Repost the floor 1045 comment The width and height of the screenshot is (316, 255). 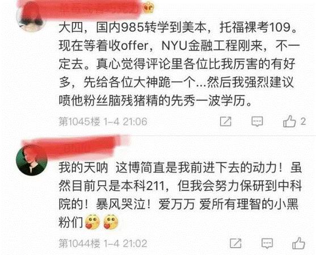(x=226, y=122)
